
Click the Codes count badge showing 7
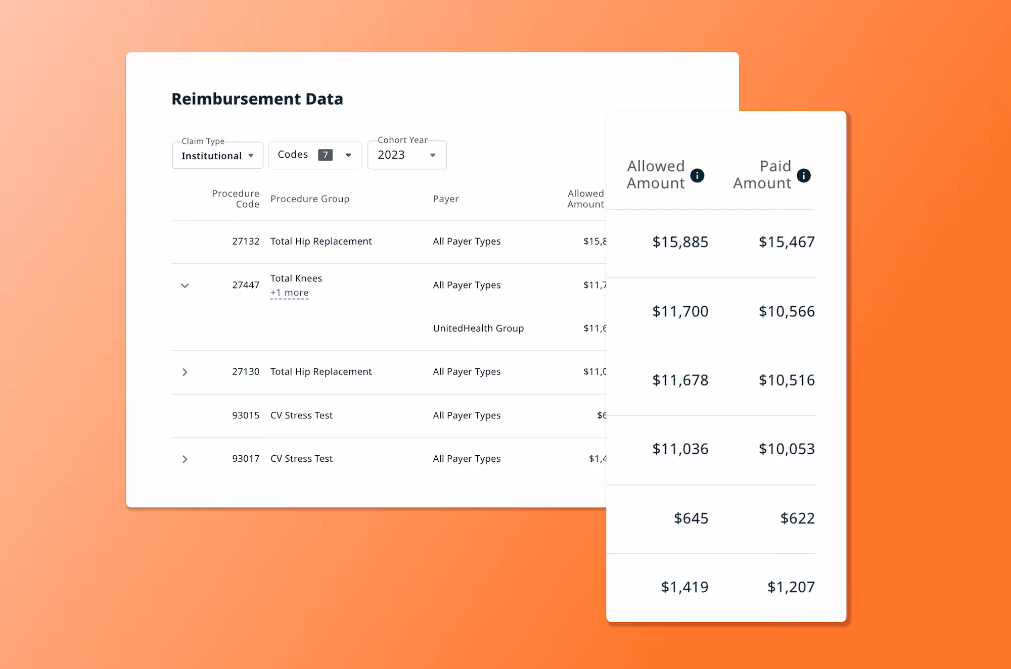tap(325, 155)
